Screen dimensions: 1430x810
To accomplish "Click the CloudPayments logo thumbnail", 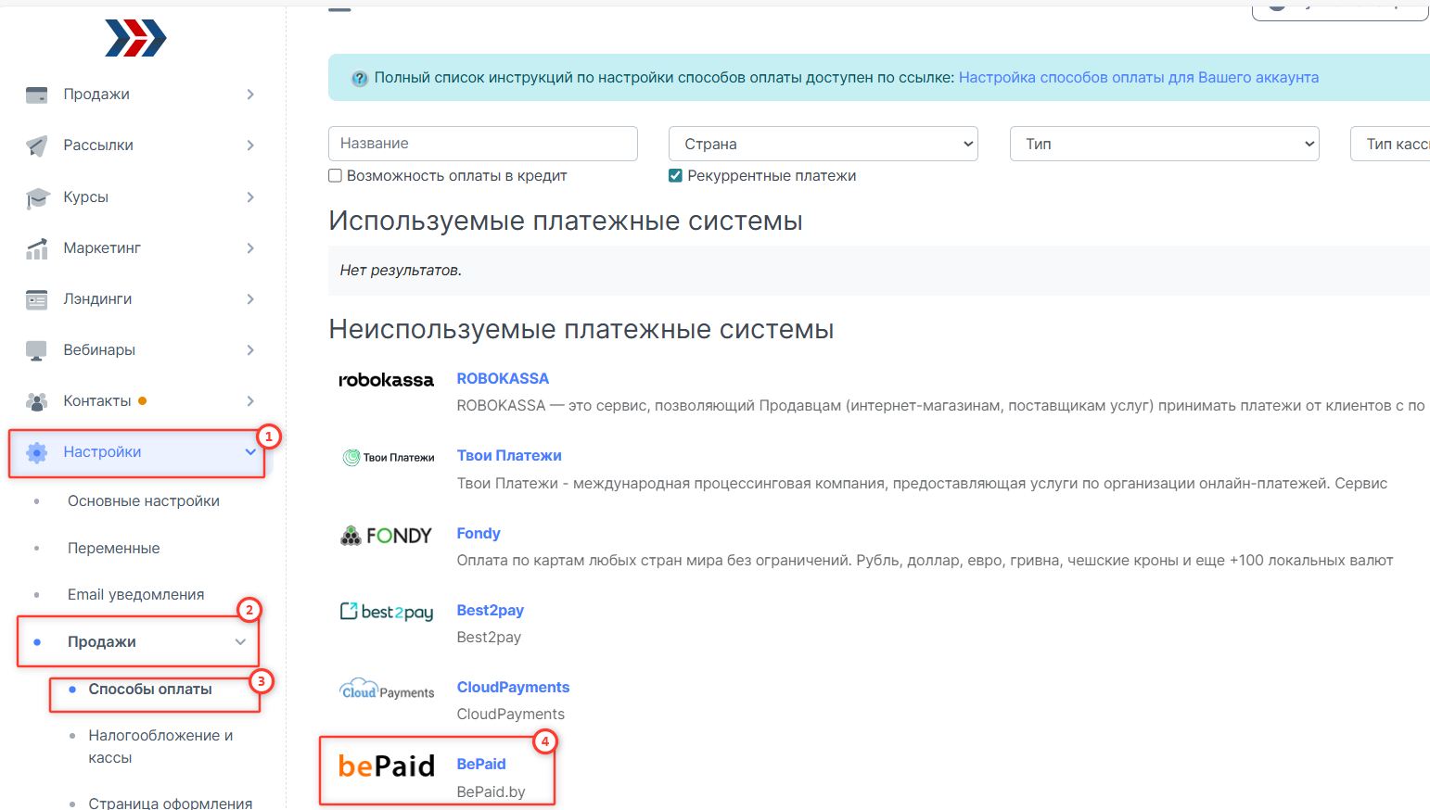I will (387, 690).
